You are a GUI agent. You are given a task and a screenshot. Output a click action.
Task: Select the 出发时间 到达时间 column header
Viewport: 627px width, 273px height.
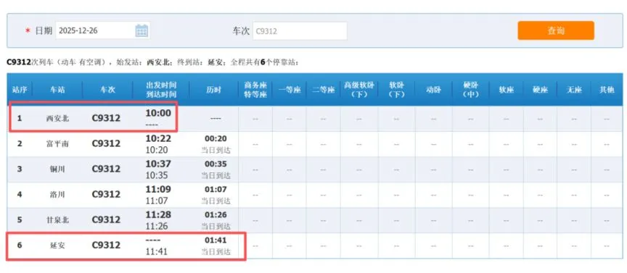(161, 90)
